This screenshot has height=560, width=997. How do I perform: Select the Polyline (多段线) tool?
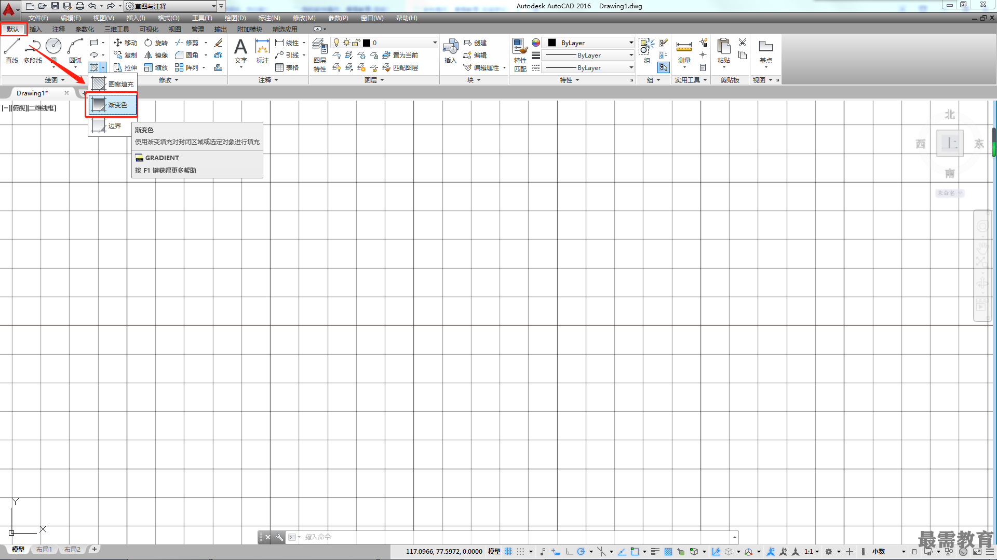pos(33,51)
